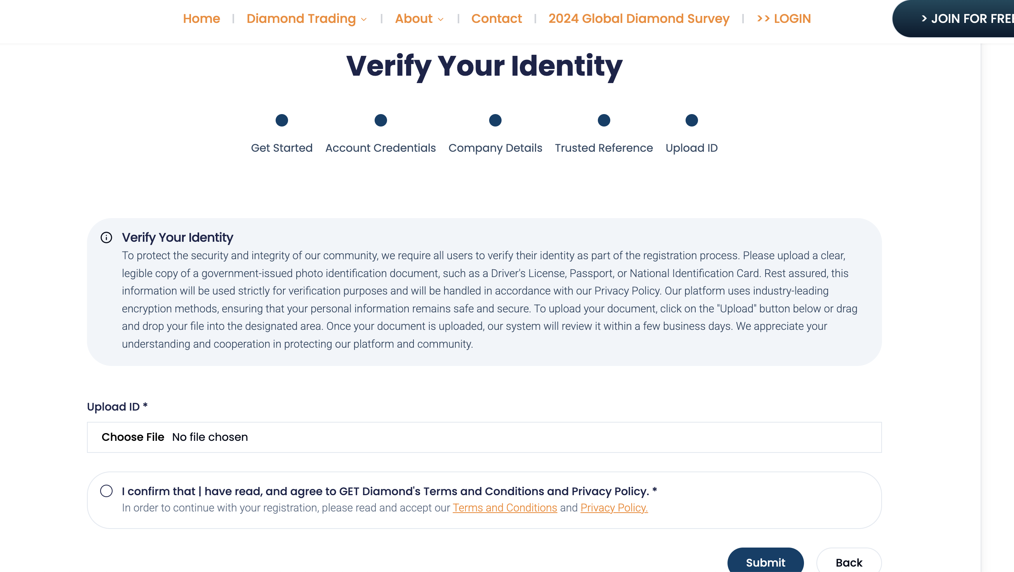
Task: Open the Terms and Conditions link
Action: click(505, 508)
